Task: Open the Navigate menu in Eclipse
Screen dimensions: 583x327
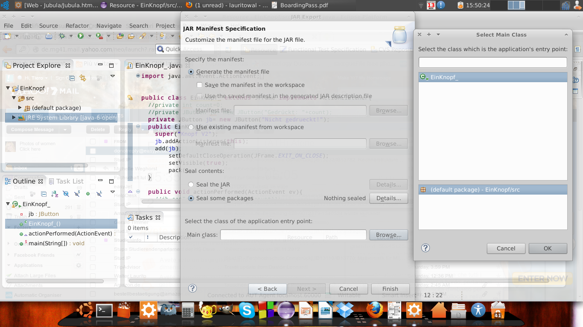Action: point(109,26)
